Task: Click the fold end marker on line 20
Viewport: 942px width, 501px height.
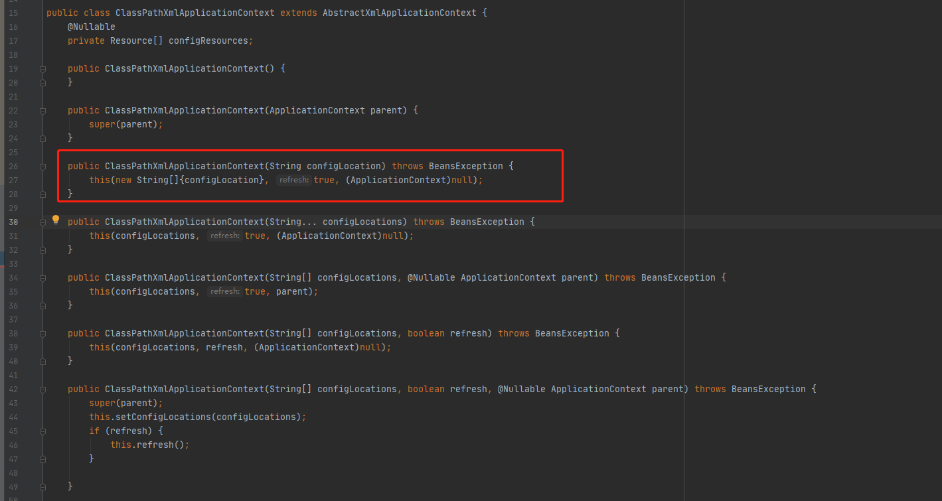Action: pyautogui.click(x=42, y=82)
